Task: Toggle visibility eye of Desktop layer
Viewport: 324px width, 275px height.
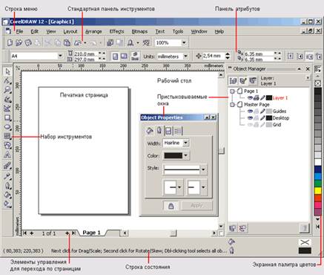Action: tap(250, 118)
